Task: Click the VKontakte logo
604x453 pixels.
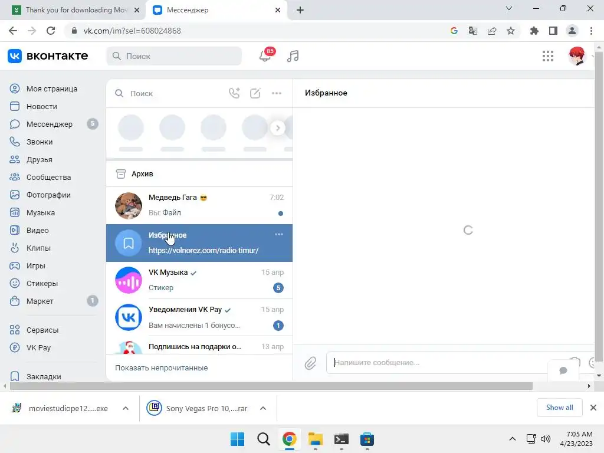Action: [x=48, y=56]
